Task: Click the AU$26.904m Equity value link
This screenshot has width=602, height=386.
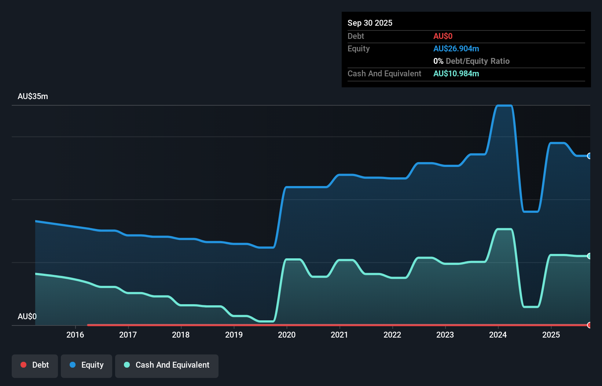Action: (x=456, y=48)
